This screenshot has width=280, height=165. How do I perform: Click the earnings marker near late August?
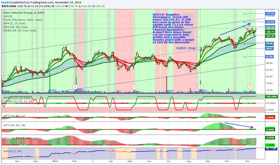point(200,87)
